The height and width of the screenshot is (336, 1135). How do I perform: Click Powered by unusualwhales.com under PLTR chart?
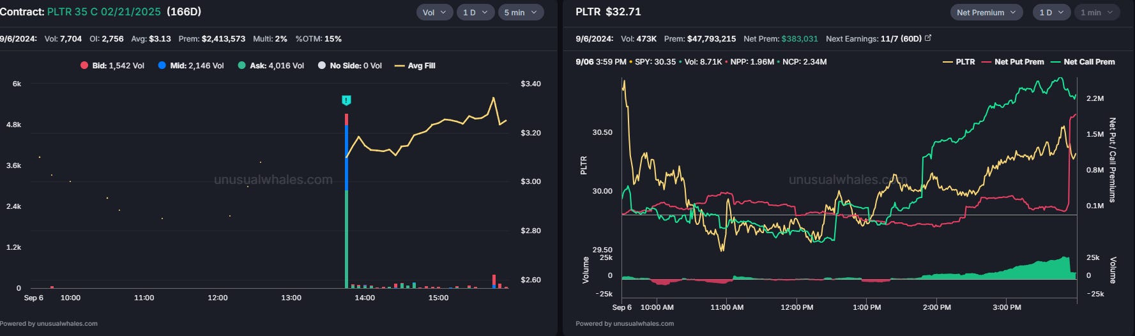[625, 324]
